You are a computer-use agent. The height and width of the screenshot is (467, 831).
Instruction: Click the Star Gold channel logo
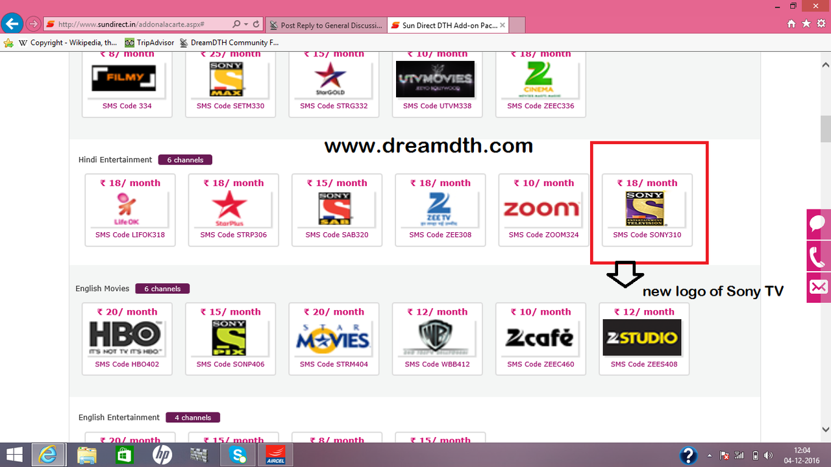(x=331, y=80)
